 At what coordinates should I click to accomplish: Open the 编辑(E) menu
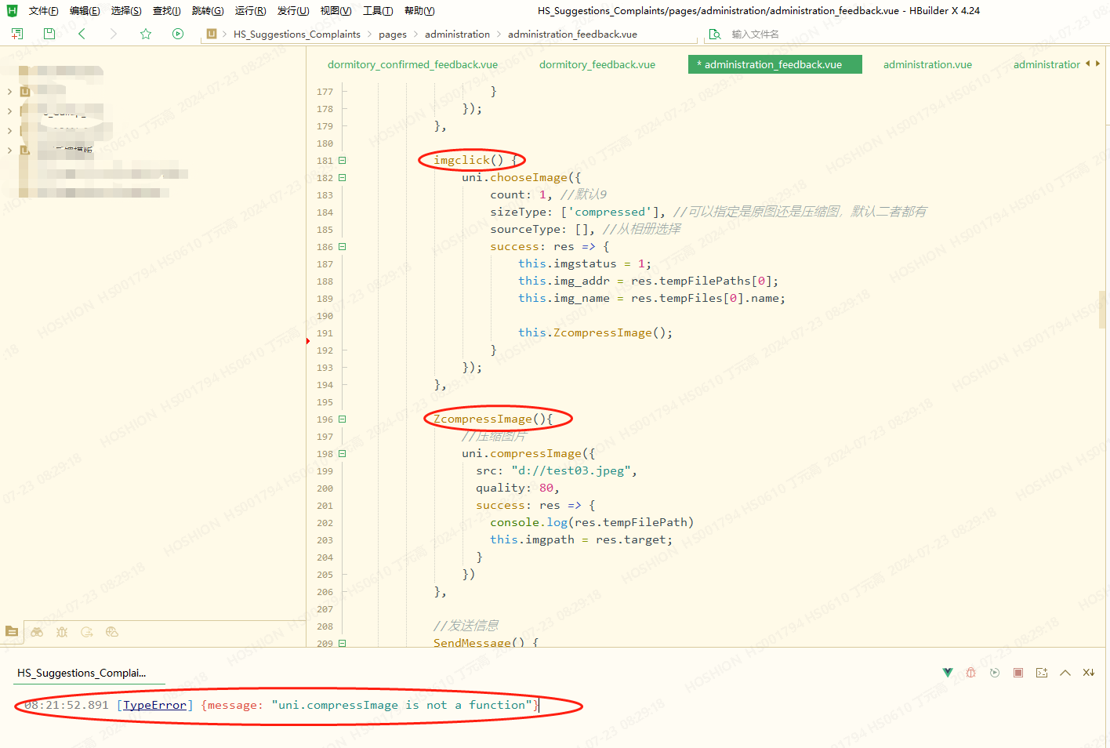pyautogui.click(x=85, y=11)
